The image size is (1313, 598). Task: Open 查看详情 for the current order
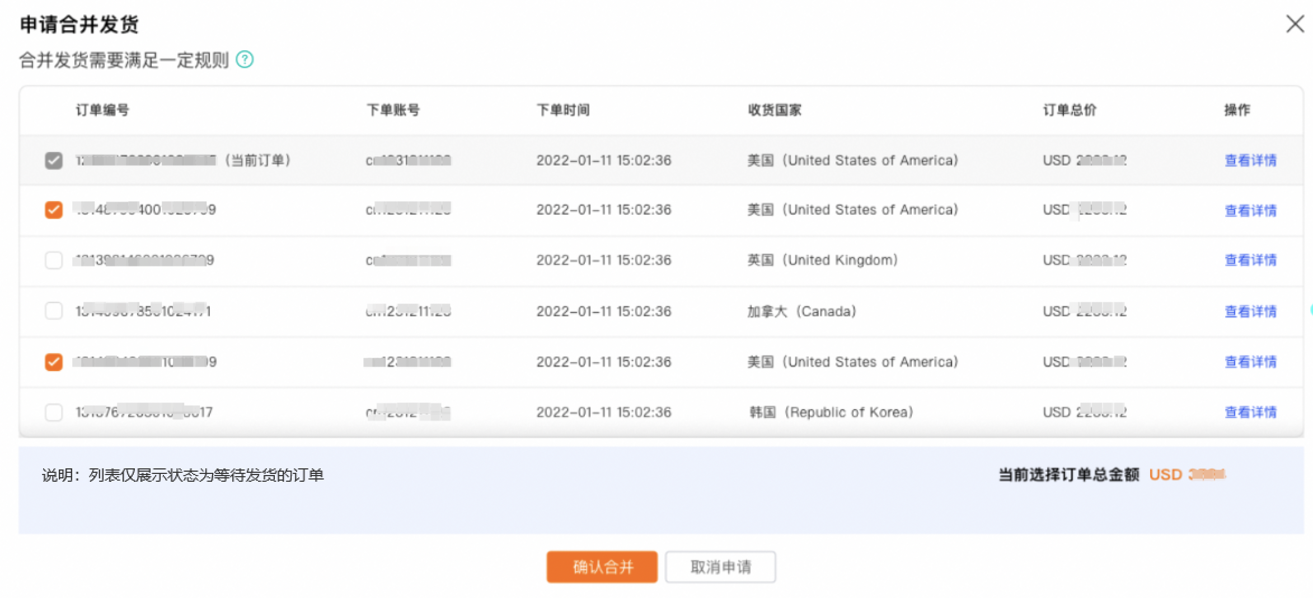click(x=1250, y=161)
